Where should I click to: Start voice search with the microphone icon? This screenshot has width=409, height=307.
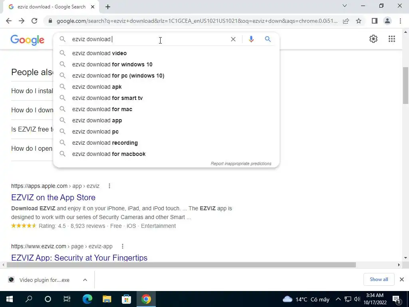[251, 39]
